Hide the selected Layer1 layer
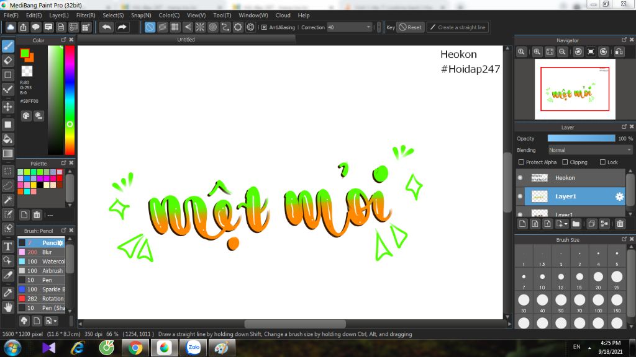636x357 pixels. [x=520, y=196]
